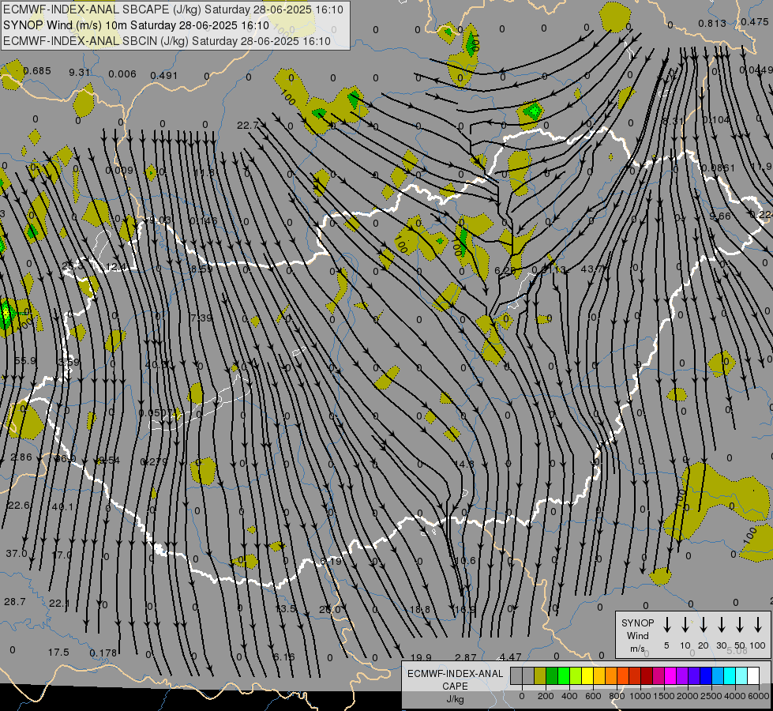Image resolution: width=773 pixels, height=711 pixels.
Task: Click the 55.9 value on the map
Action: pyautogui.click(x=25, y=361)
